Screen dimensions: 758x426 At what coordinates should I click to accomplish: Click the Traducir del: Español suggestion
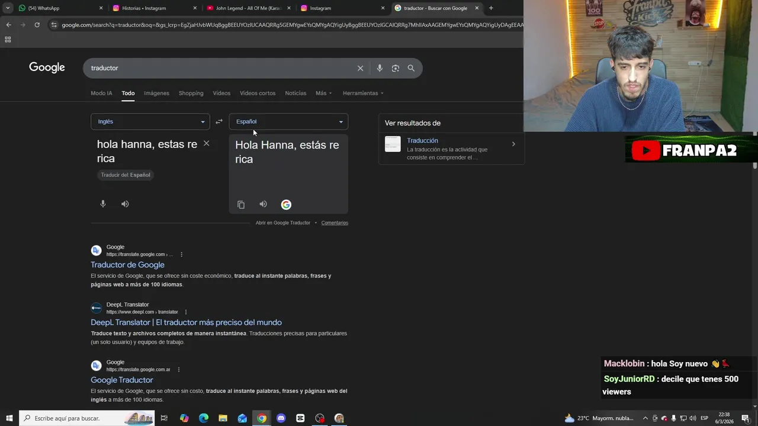126,175
